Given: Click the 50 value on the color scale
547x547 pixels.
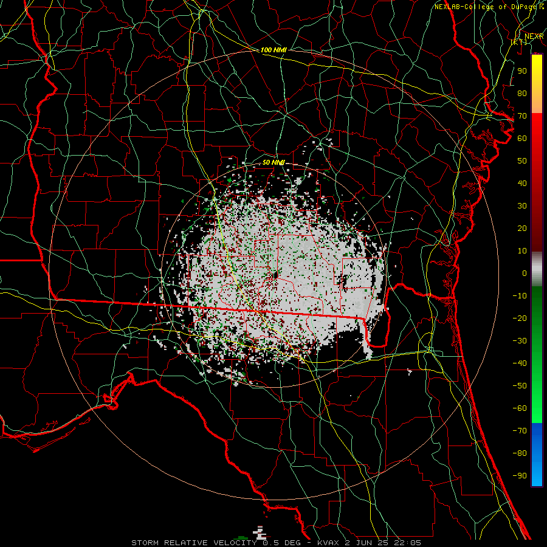Looking at the screenshot, I should (x=522, y=161).
